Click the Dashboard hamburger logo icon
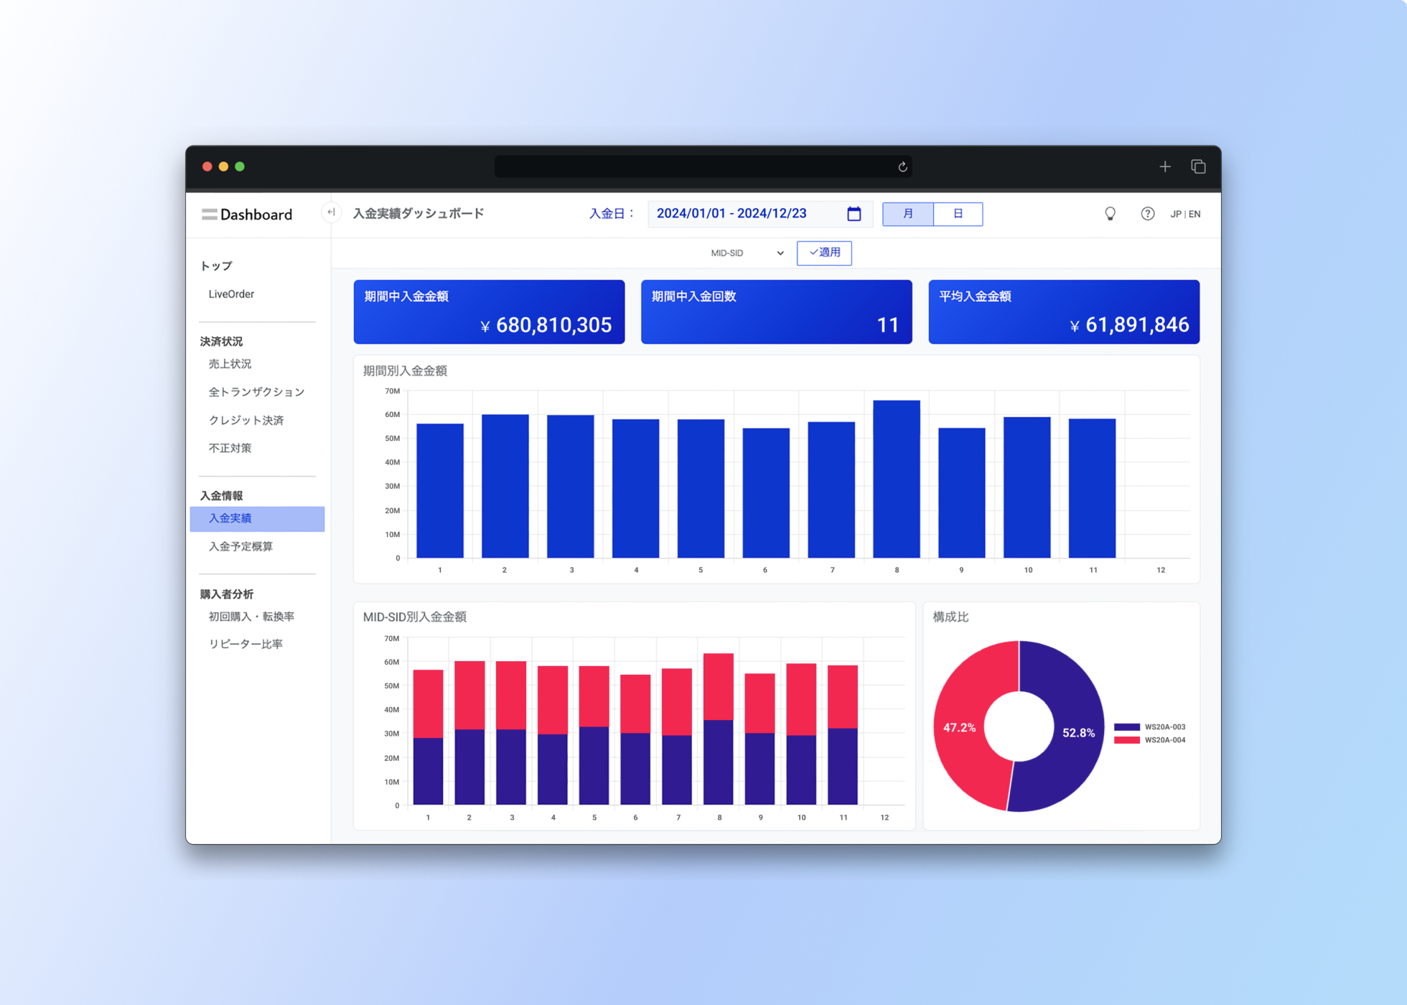The height and width of the screenshot is (1005, 1407). click(209, 215)
